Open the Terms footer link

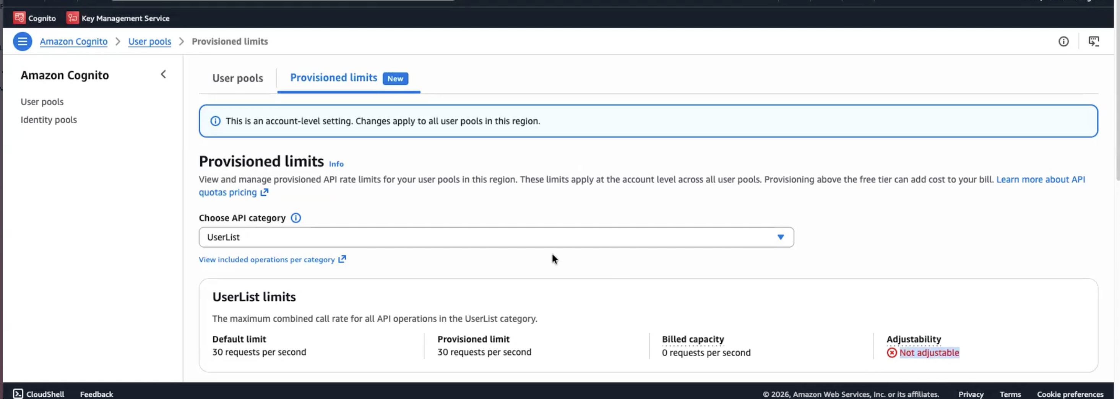(x=1010, y=394)
